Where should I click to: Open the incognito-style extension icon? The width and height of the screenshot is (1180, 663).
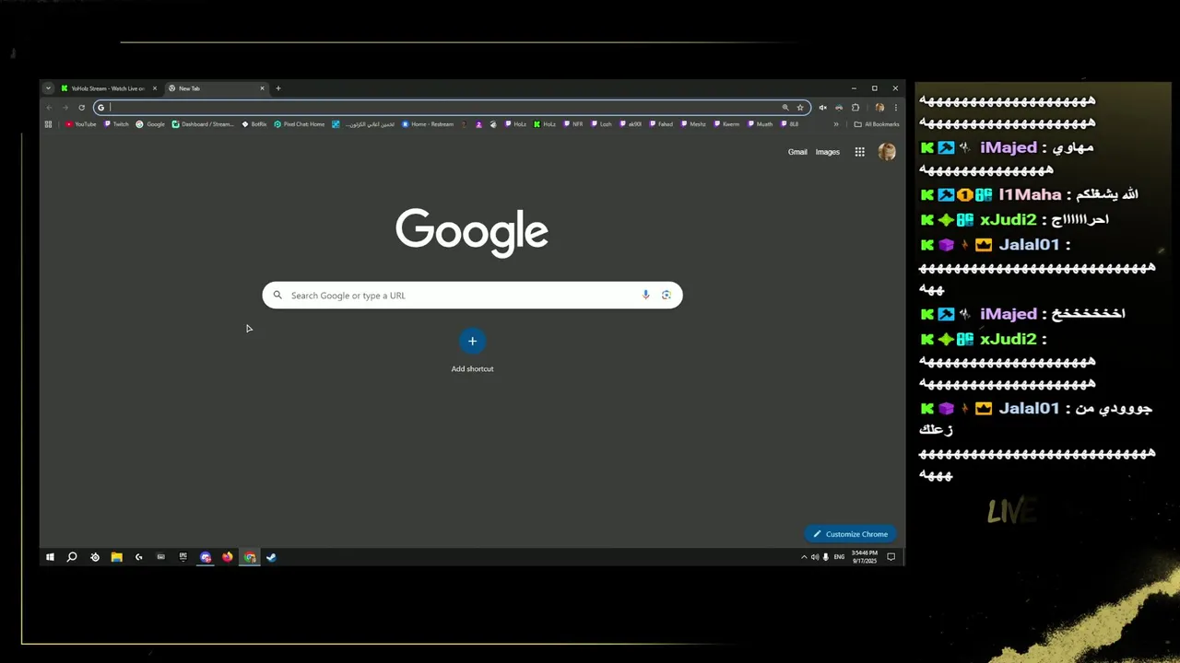[x=839, y=107]
